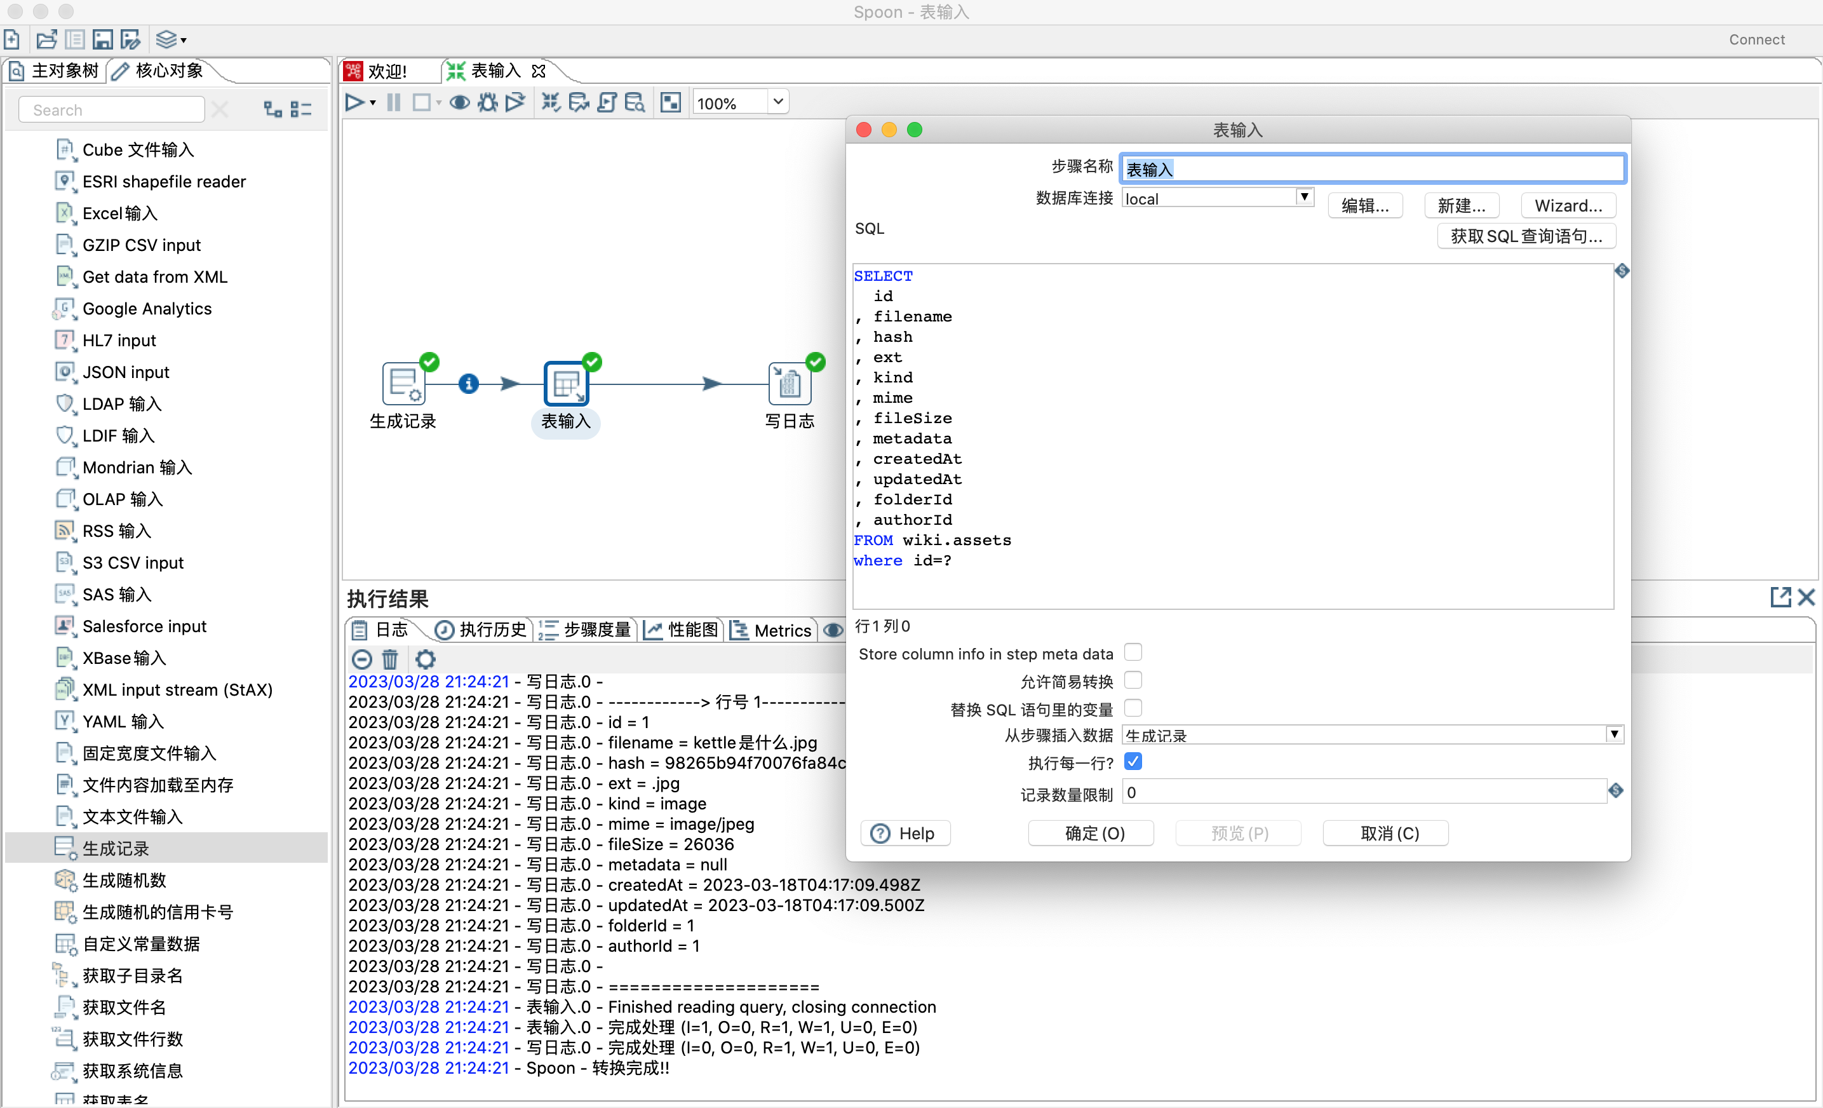This screenshot has width=1823, height=1108.
Task: Click the blue info icon on hop
Action: click(x=468, y=383)
